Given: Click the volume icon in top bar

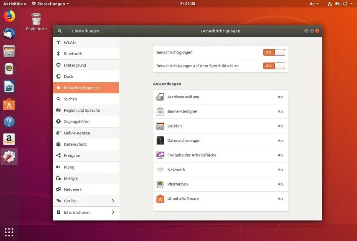Looking at the screenshot, I should coord(337,4).
